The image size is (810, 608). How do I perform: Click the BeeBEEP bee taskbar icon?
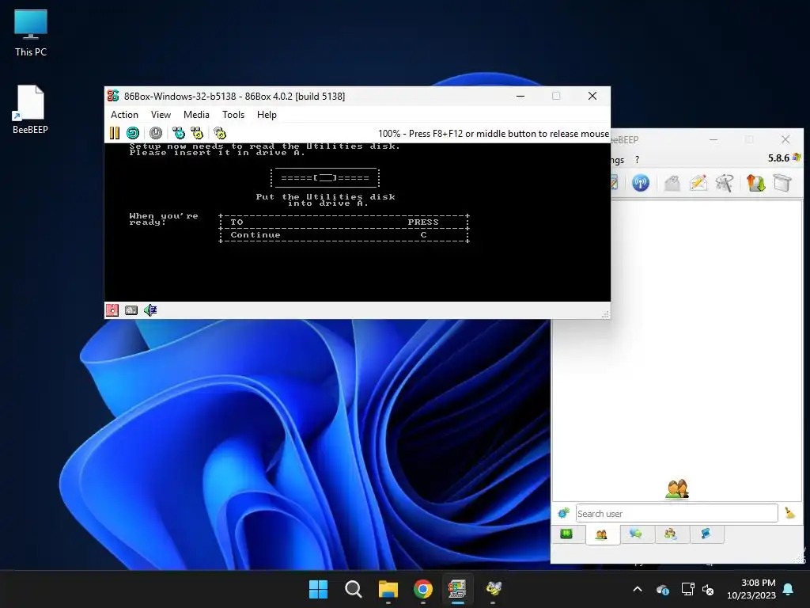[x=494, y=589]
